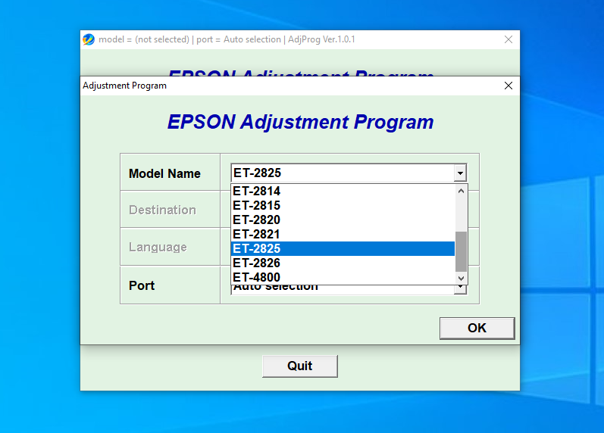Click the Adjustment Program dialog title bar

point(288,86)
